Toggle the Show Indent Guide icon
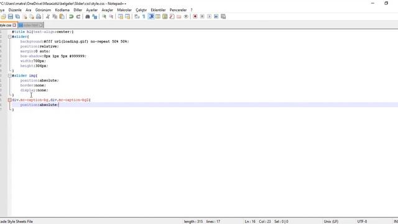Image resolution: width=398 pixels, height=224 pixels. (x=151, y=17)
